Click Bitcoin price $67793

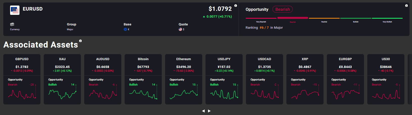[x=143, y=67]
